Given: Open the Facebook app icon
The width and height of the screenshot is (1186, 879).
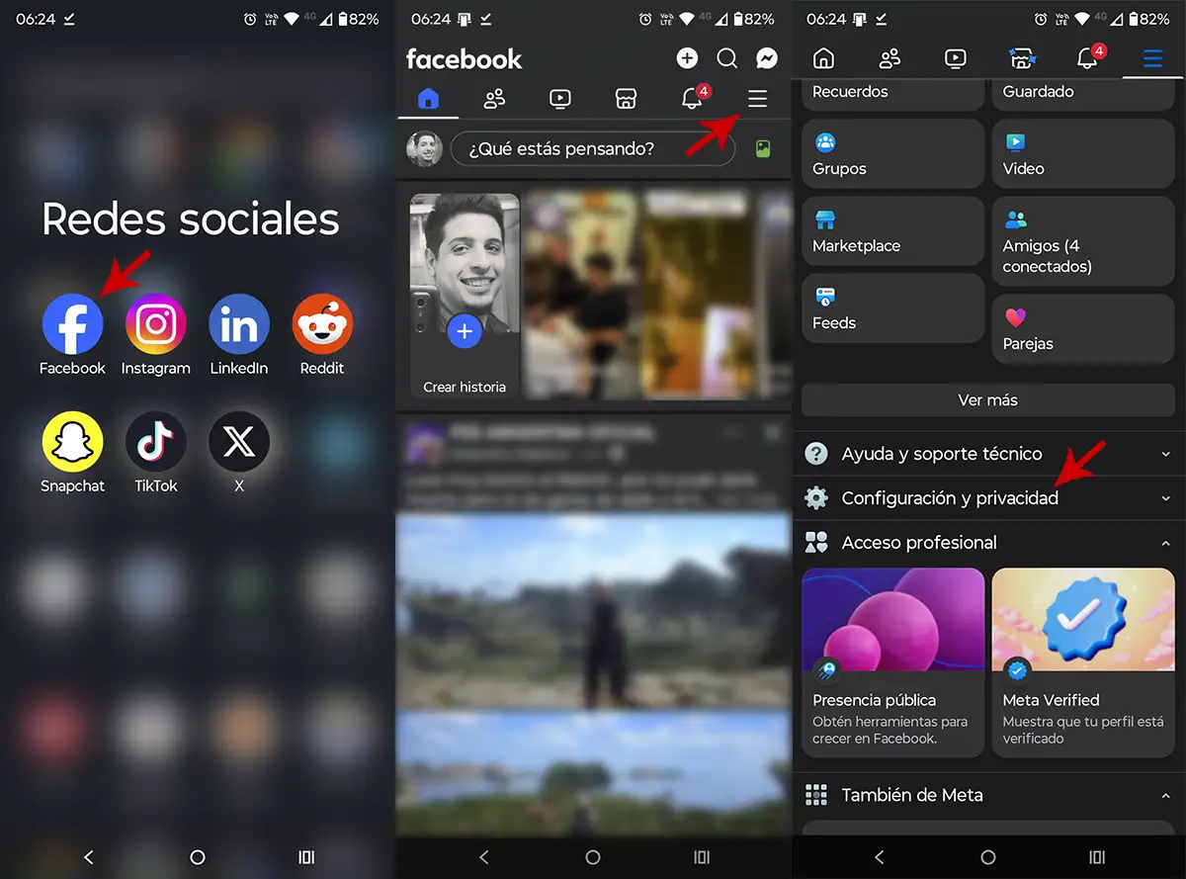Looking at the screenshot, I should pos(72,324).
